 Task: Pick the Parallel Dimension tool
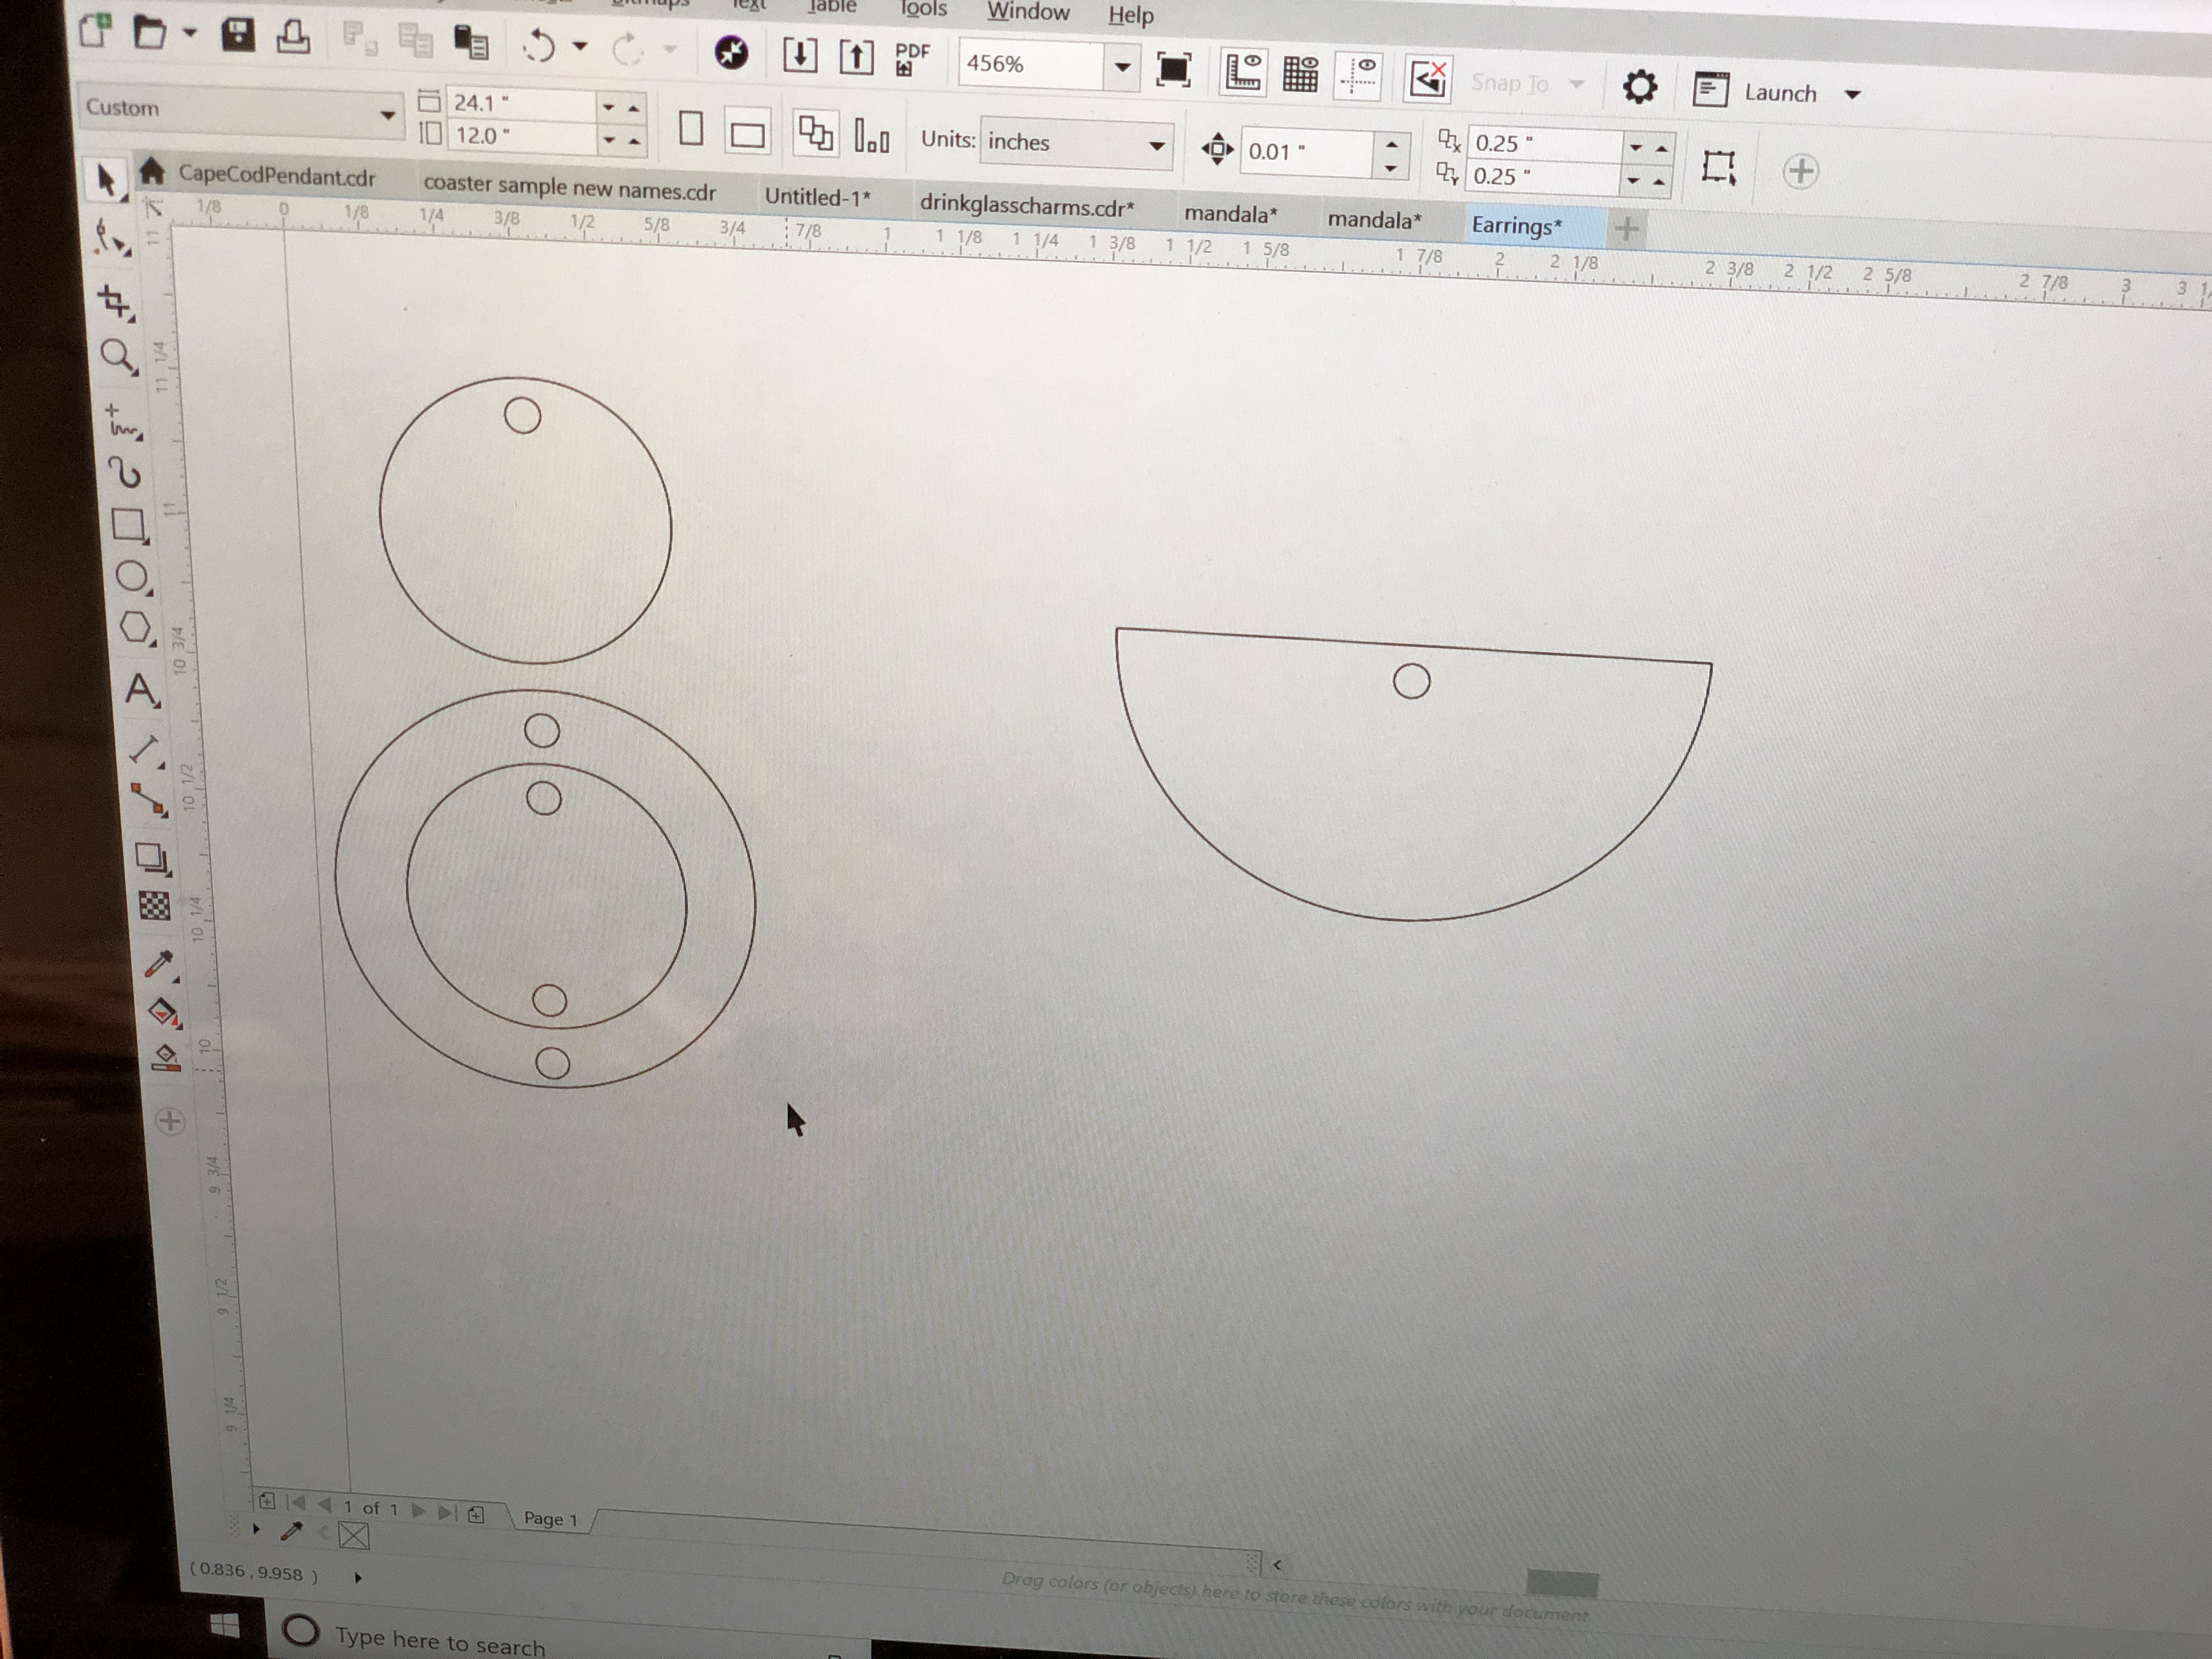[146, 750]
